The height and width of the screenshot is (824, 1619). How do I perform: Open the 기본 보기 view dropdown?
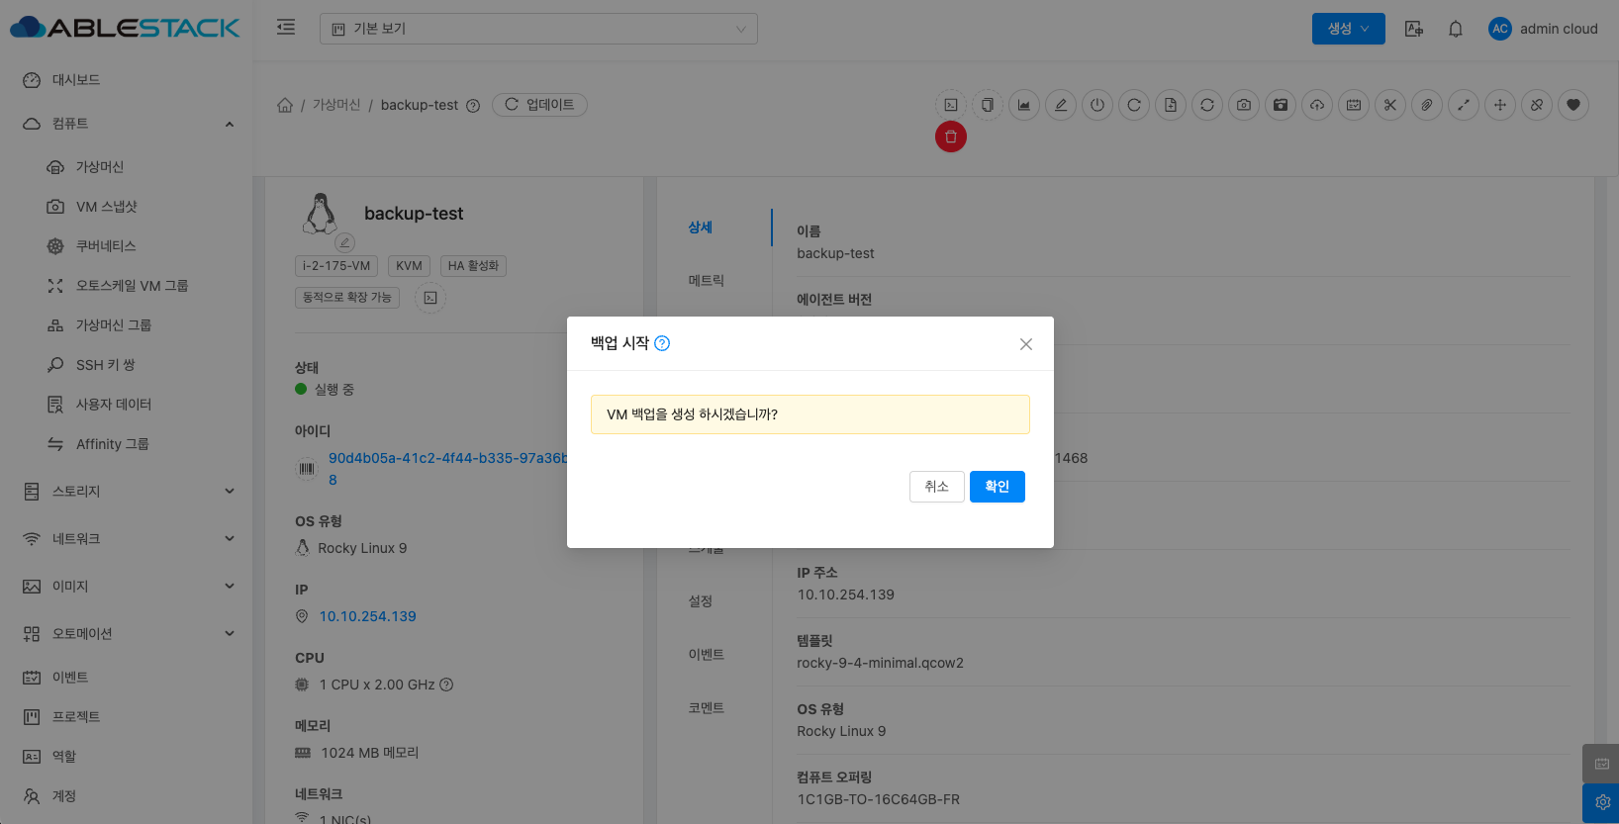click(x=538, y=29)
